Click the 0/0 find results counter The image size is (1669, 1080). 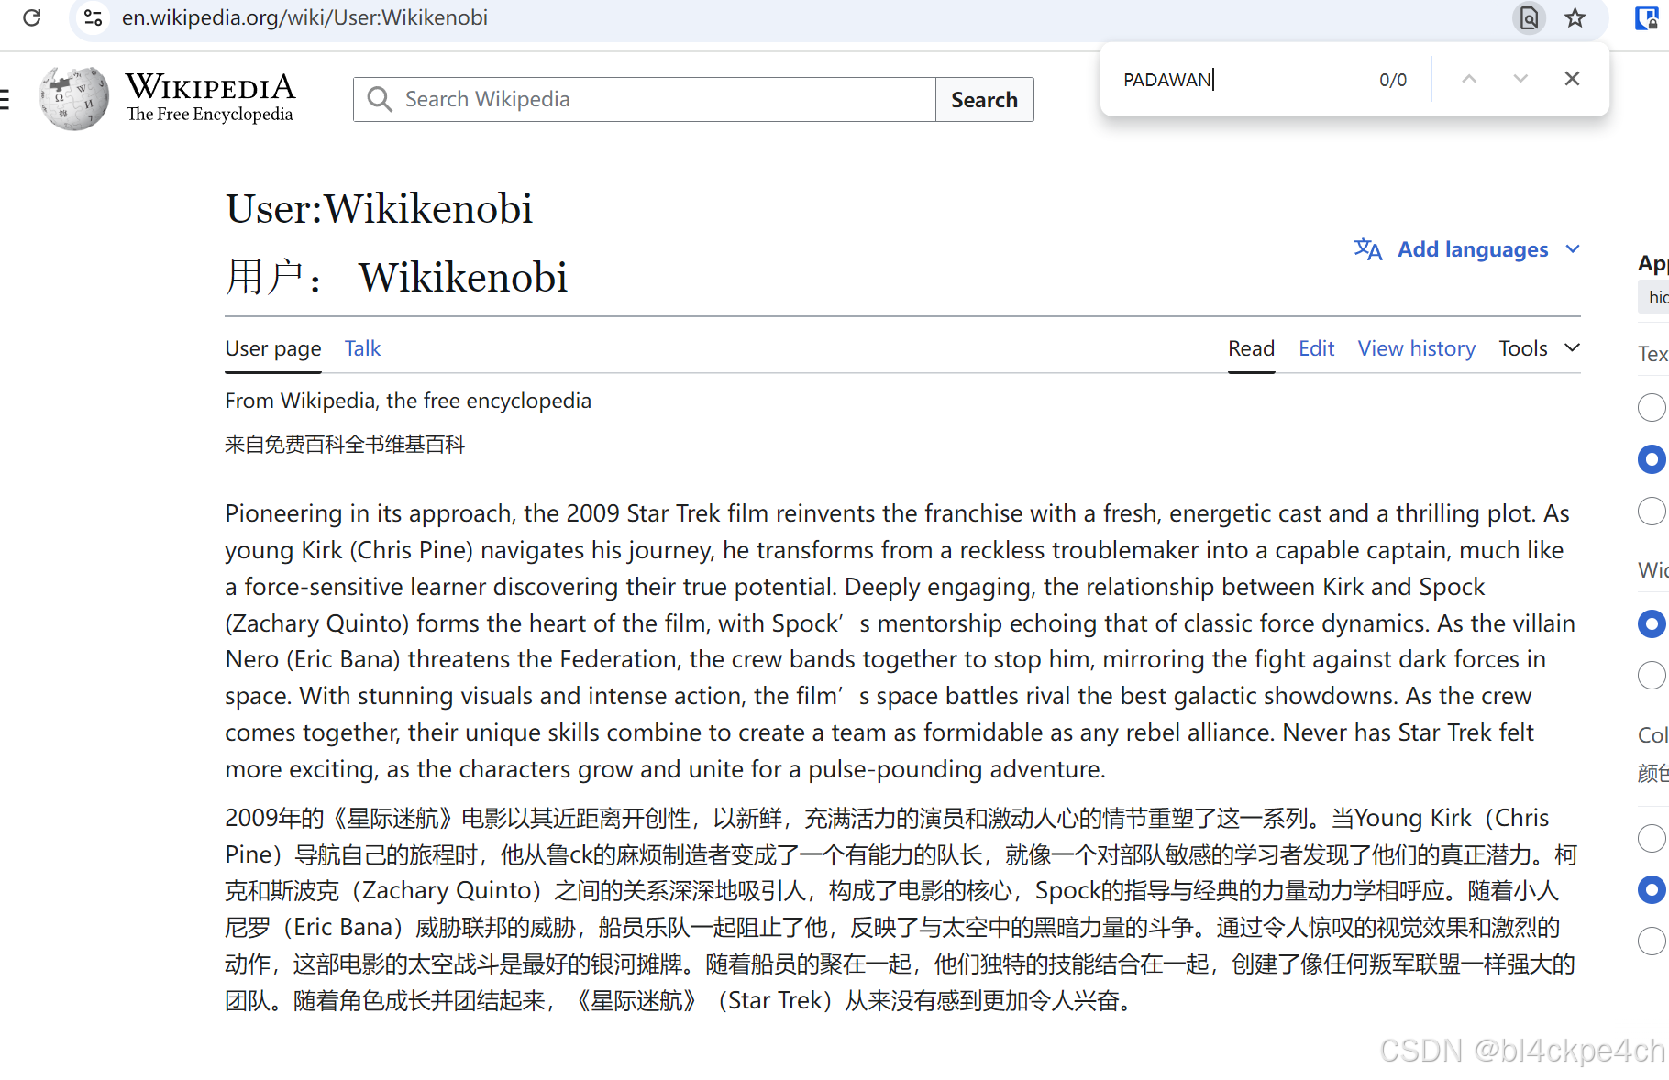pos(1392,80)
